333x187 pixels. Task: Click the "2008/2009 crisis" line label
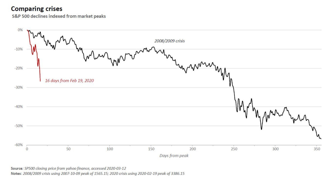[170, 41]
